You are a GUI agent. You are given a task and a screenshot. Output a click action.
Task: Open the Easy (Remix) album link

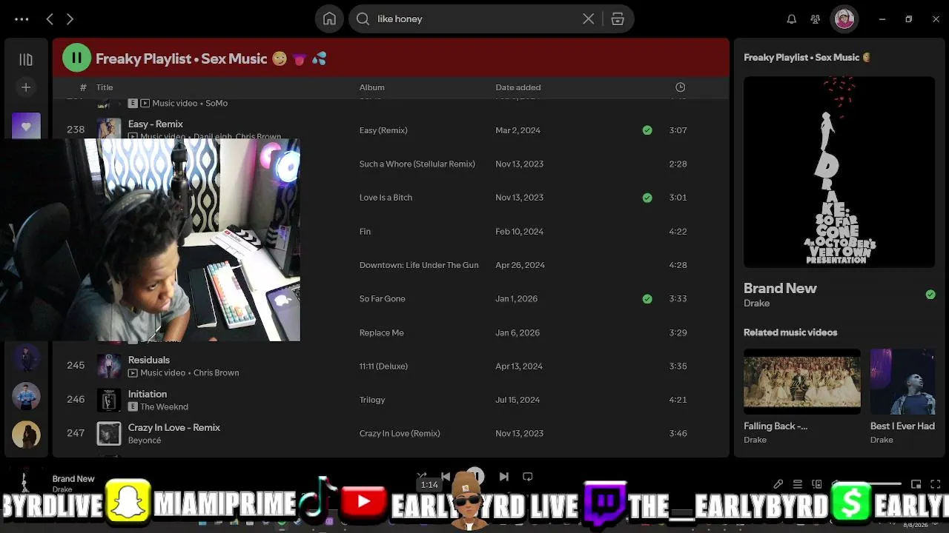(x=383, y=130)
